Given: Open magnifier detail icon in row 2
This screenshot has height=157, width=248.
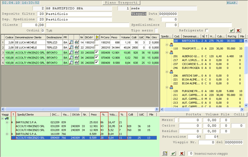Looking at the screenshot, I should [x=71, y=47].
